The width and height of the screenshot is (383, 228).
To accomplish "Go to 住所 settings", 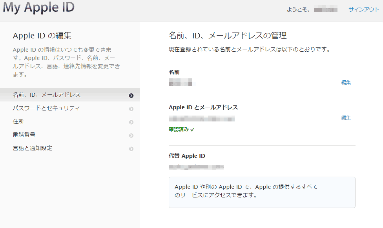I will [x=18, y=121].
